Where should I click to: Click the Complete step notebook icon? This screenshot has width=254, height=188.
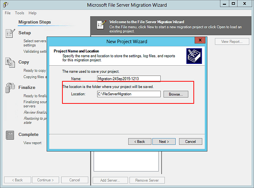(x=10, y=135)
